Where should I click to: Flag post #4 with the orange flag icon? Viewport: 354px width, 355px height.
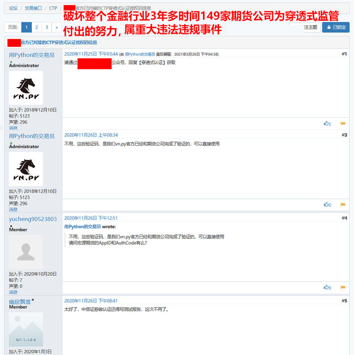(x=343, y=288)
